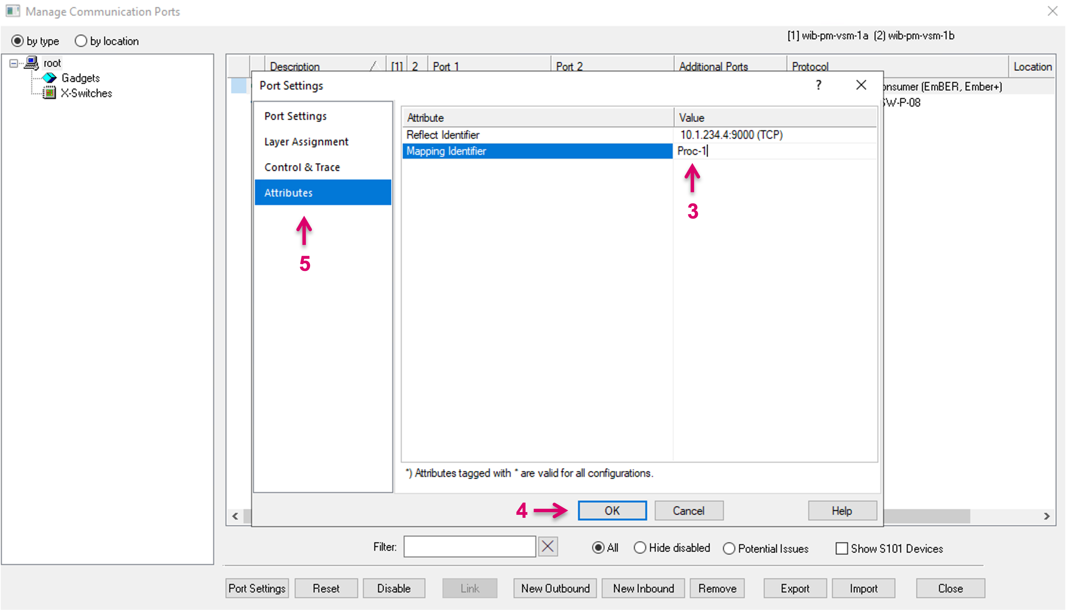Image resolution: width=1066 pixels, height=610 pixels.
Task: Open the Layer Assignment page
Action: (x=306, y=141)
